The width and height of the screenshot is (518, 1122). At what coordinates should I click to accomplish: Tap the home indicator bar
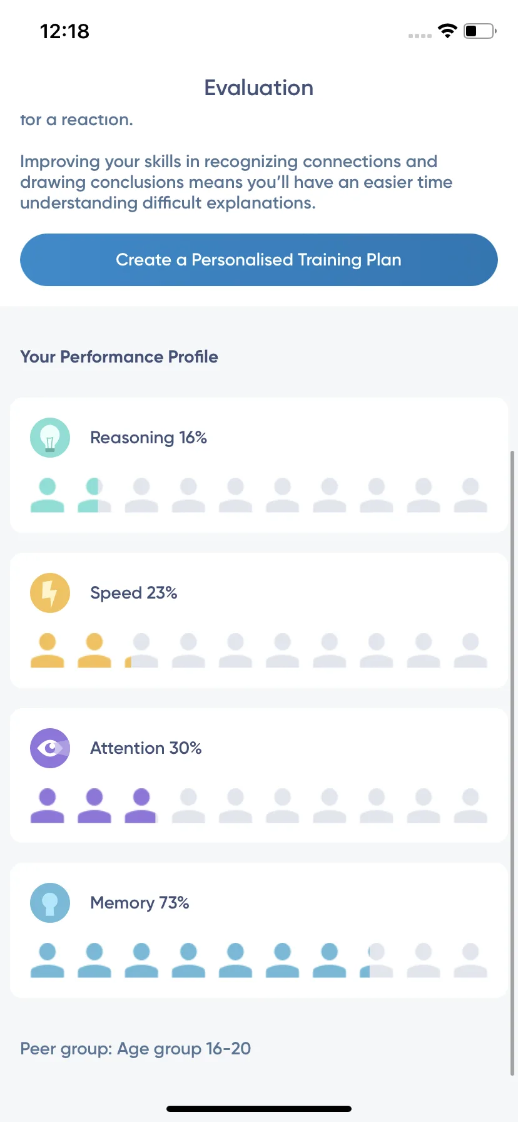pyautogui.click(x=259, y=1109)
